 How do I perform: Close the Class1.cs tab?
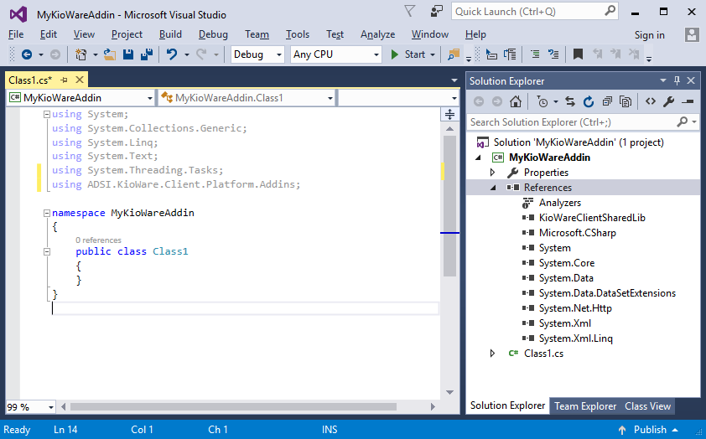pyautogui.click(x=80, y=80)
